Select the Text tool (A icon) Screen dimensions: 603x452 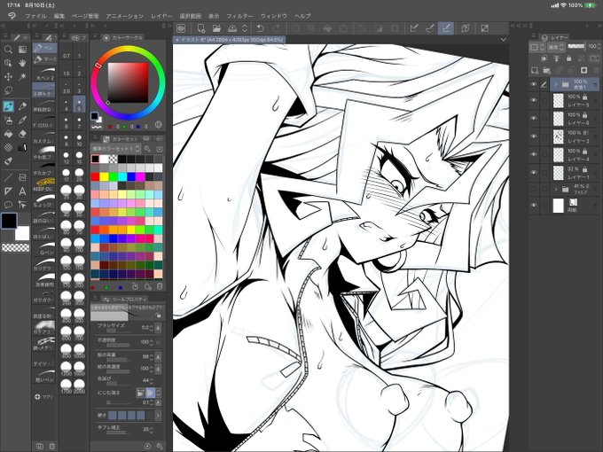[22, 191]
